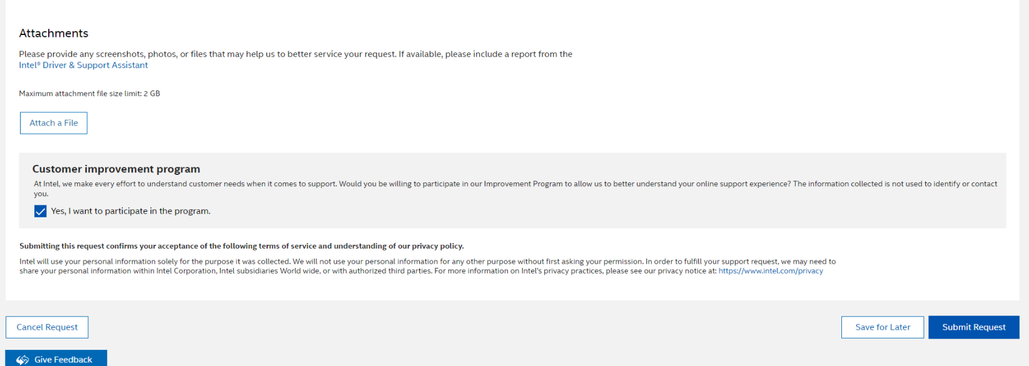Open the intel.com/privacy link
The height and width of the screenshot is (366, 1029).
click(x=771, y=271)
